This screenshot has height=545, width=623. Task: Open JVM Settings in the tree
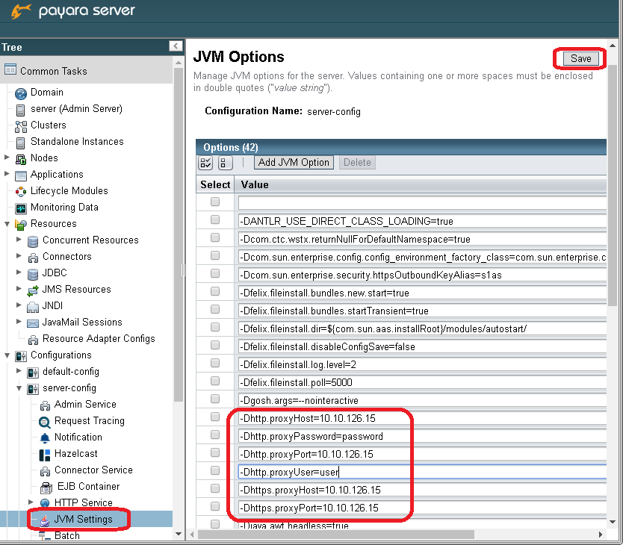tap(84, 519)
